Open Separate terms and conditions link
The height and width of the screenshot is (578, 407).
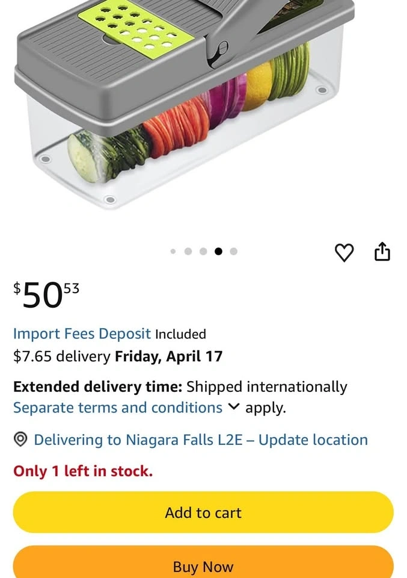click(118, 408)
